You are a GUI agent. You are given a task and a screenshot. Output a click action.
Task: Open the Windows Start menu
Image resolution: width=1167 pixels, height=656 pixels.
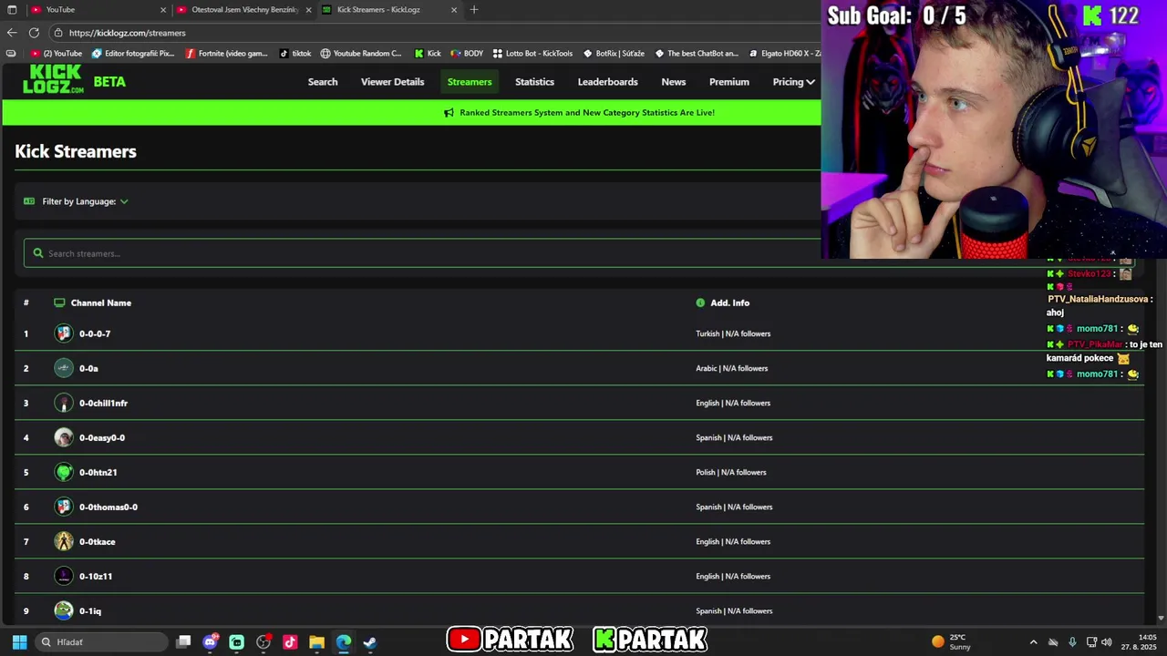tap(19, 642)
